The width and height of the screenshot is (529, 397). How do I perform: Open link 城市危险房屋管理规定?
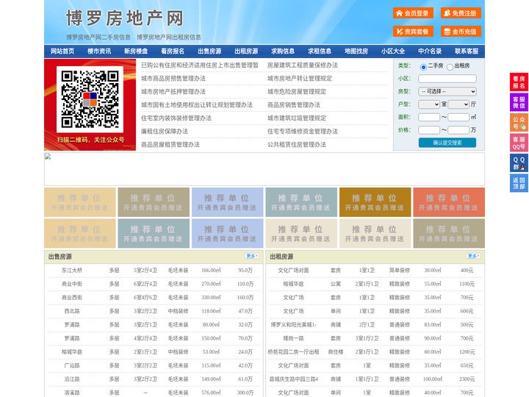pos(297,91)
